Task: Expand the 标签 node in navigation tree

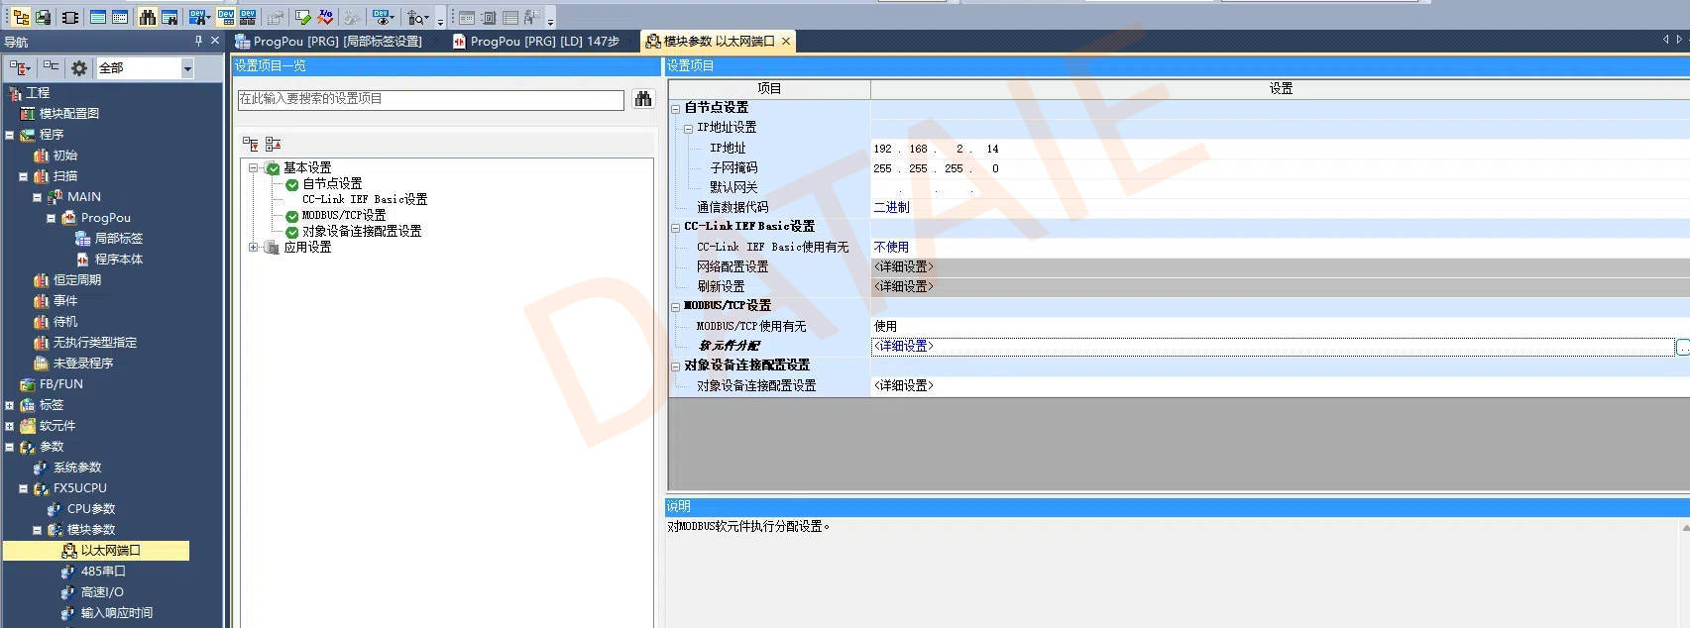Action: (x=10, y=405)
